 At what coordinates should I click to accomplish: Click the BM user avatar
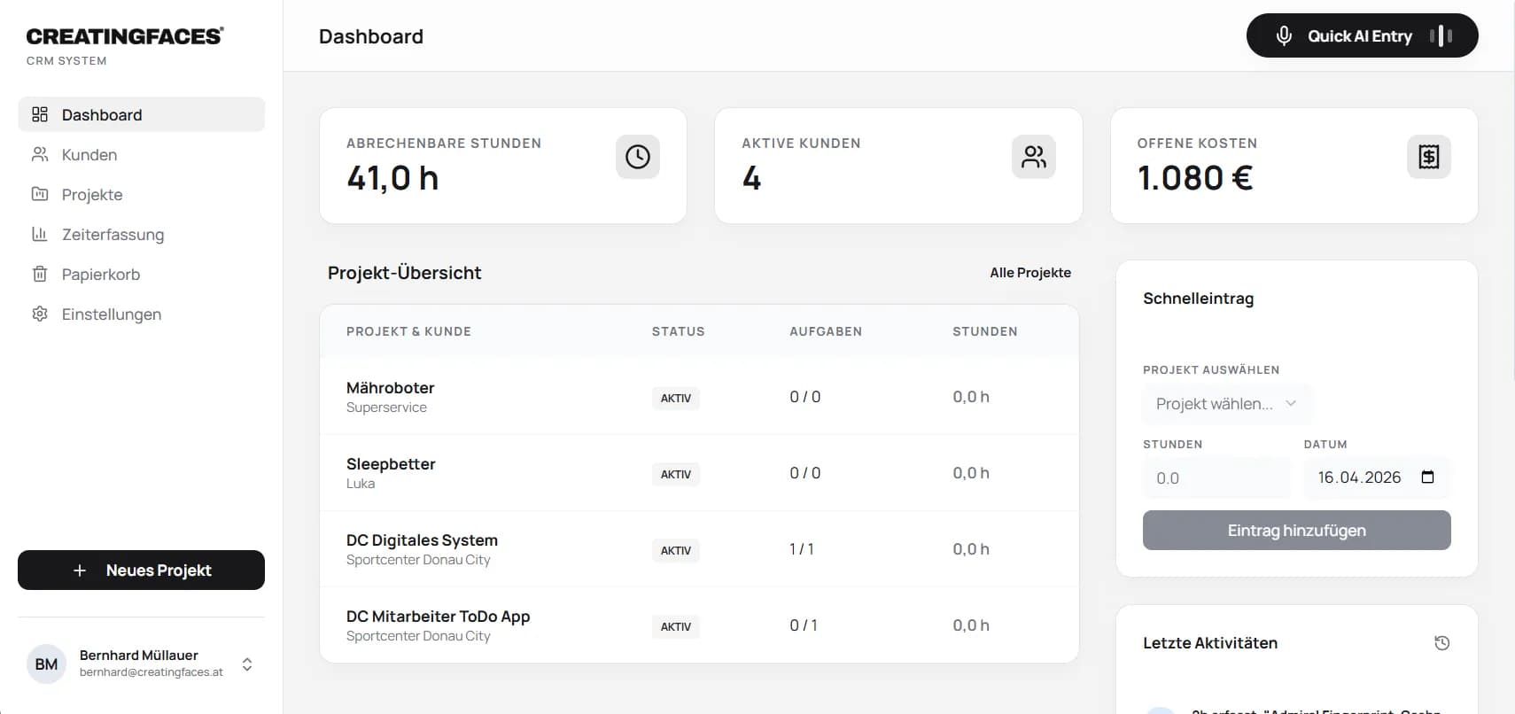pyautogui.click(x=46, y=664)
